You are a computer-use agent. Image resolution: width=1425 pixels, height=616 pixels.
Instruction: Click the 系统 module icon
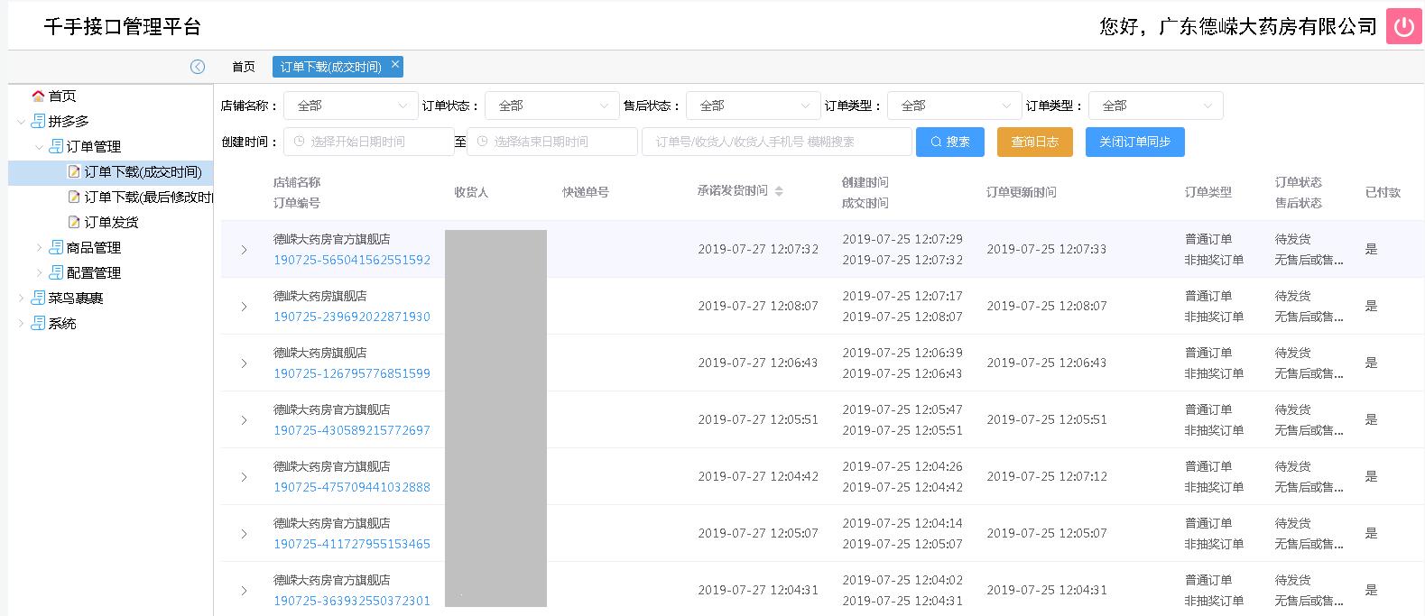tap(38, 323)
